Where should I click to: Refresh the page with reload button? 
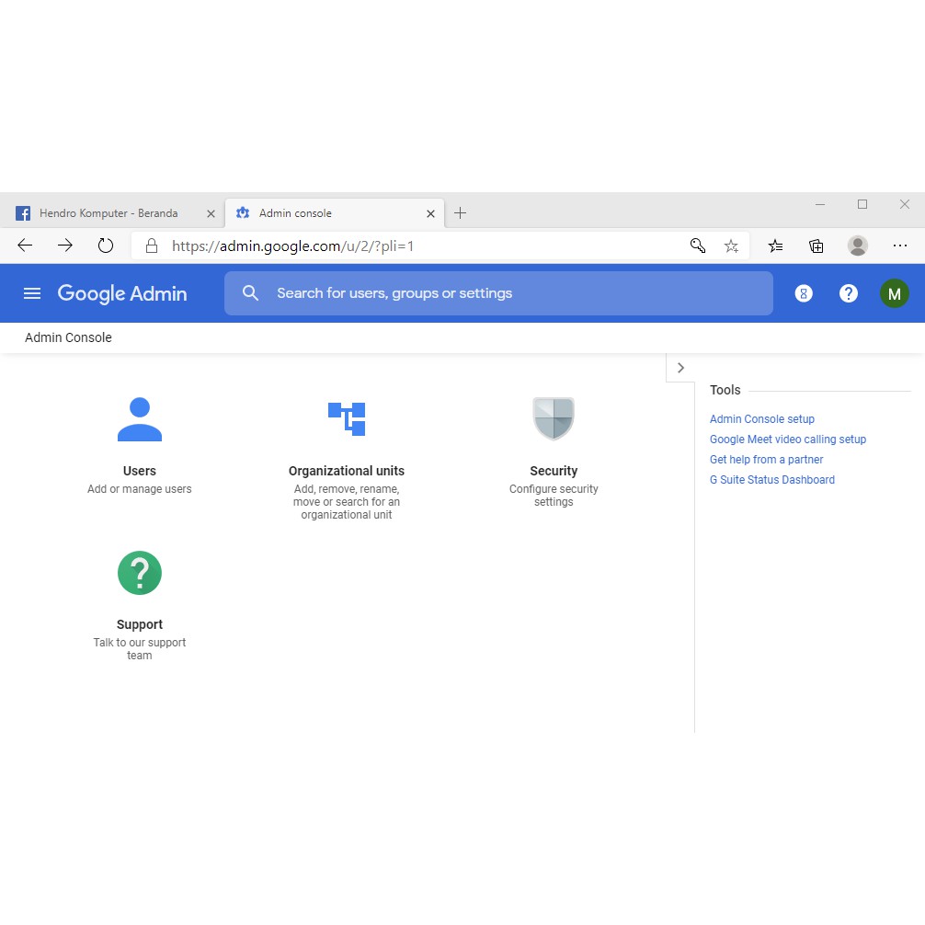pos(106,246)
